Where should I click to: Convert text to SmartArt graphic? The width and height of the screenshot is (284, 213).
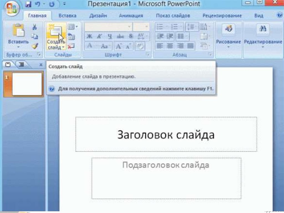coord(205,46)
